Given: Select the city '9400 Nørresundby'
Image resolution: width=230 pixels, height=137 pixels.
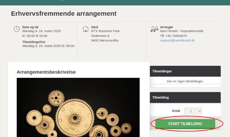Looking at the screenshot, I should click(x=105, y=40).
